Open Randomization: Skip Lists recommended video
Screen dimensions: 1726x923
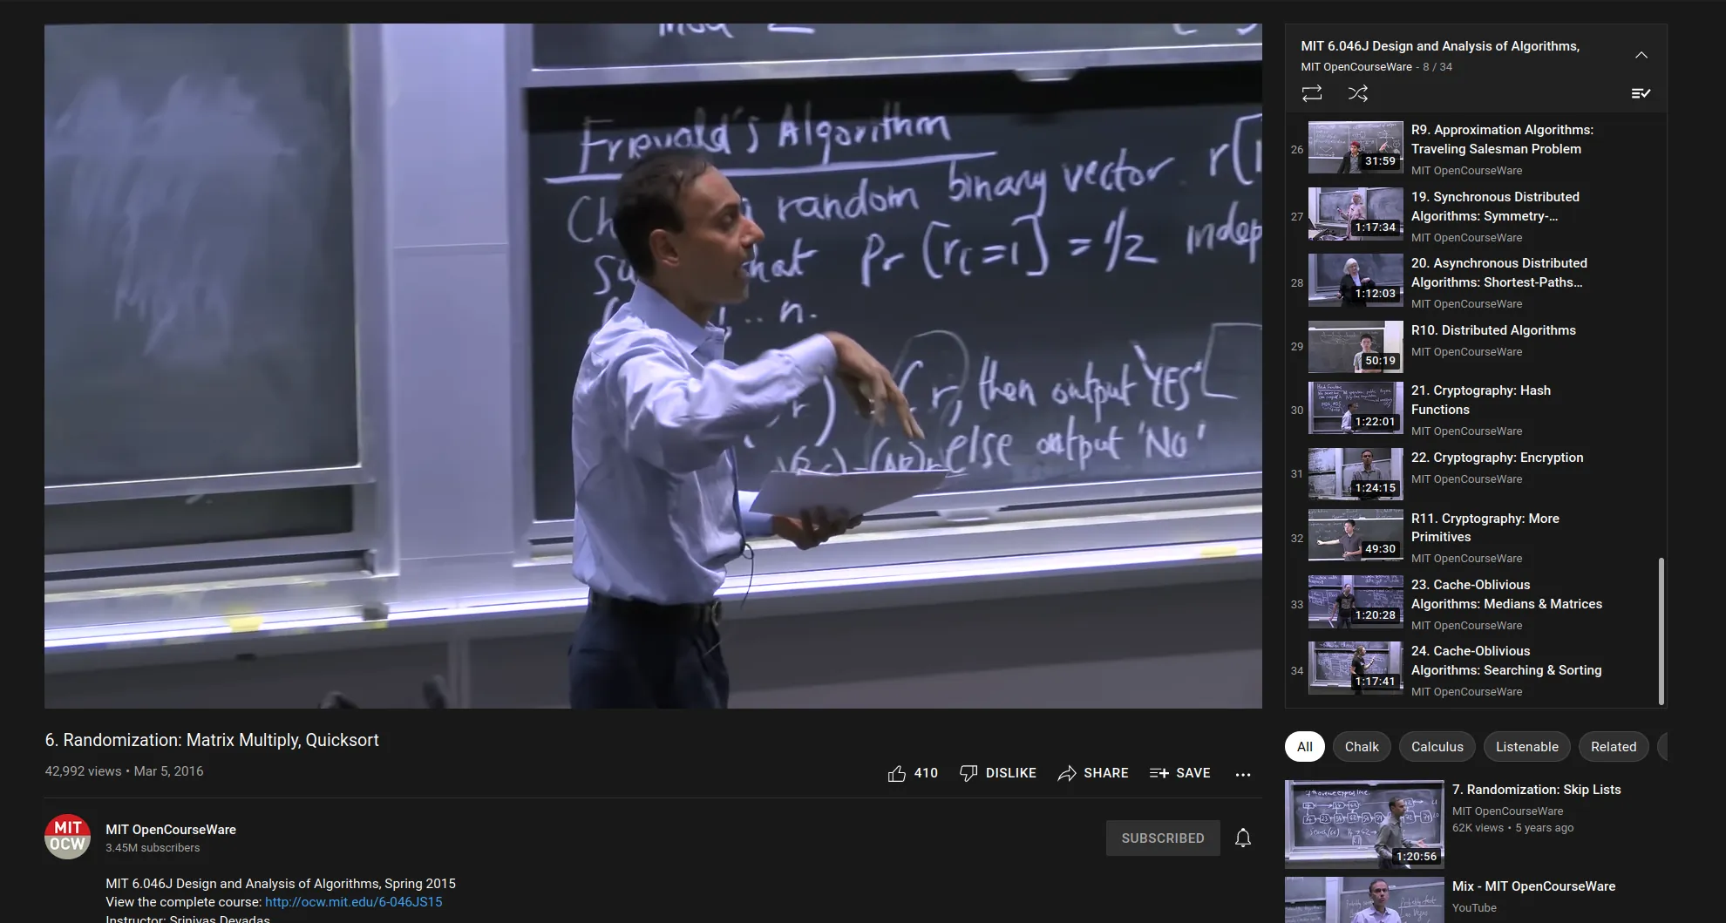click(1536, 790)
